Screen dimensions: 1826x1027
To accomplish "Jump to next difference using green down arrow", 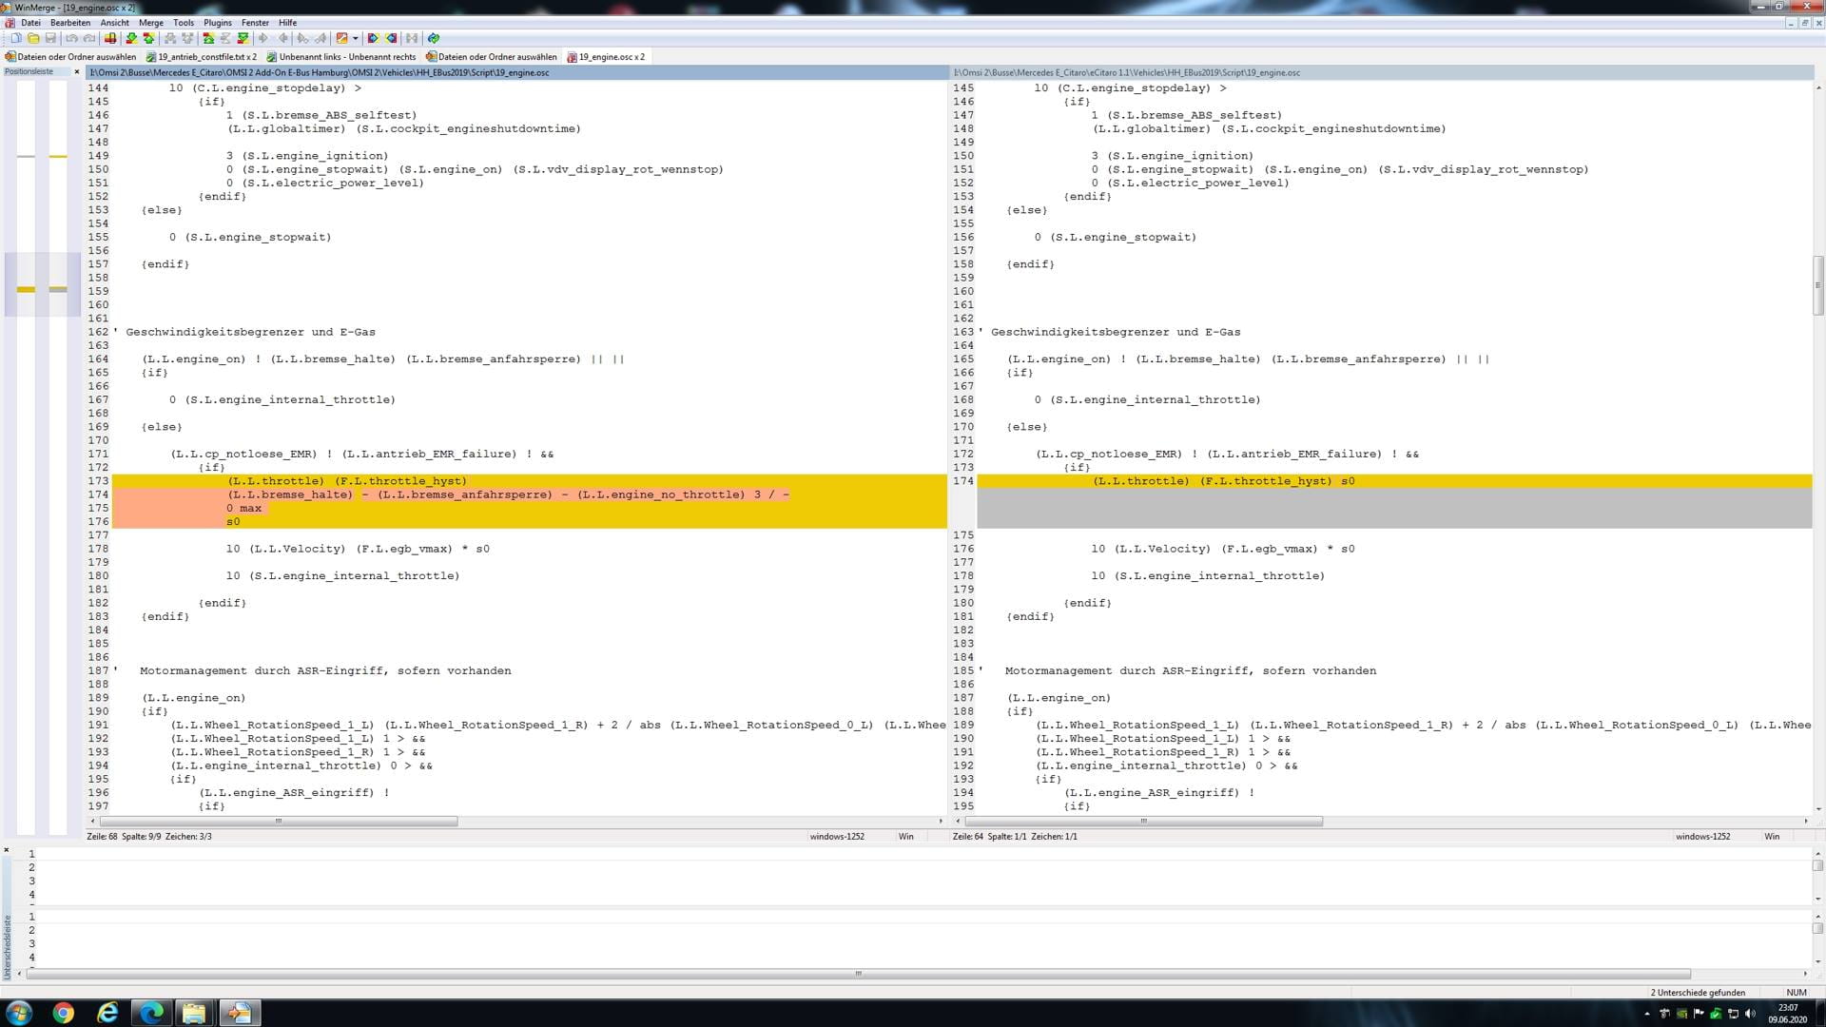I will (131, 38).
